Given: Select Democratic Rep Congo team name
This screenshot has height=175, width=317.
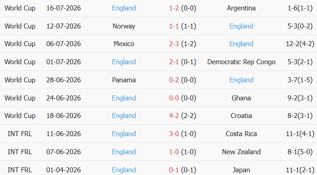Looking at the screenshot, I should [x=241, y=62].
